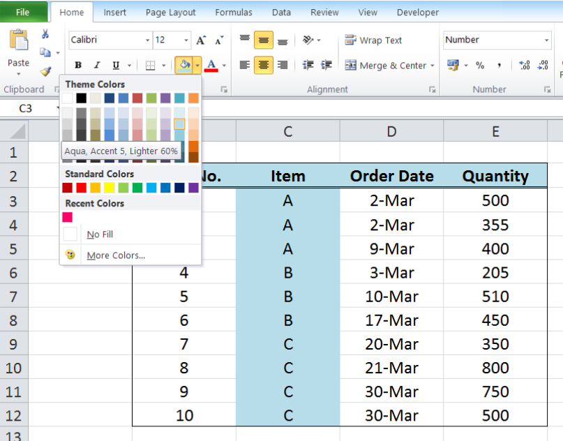
Task: Open the Font dialog launcher
Action: tap(224, 89)
